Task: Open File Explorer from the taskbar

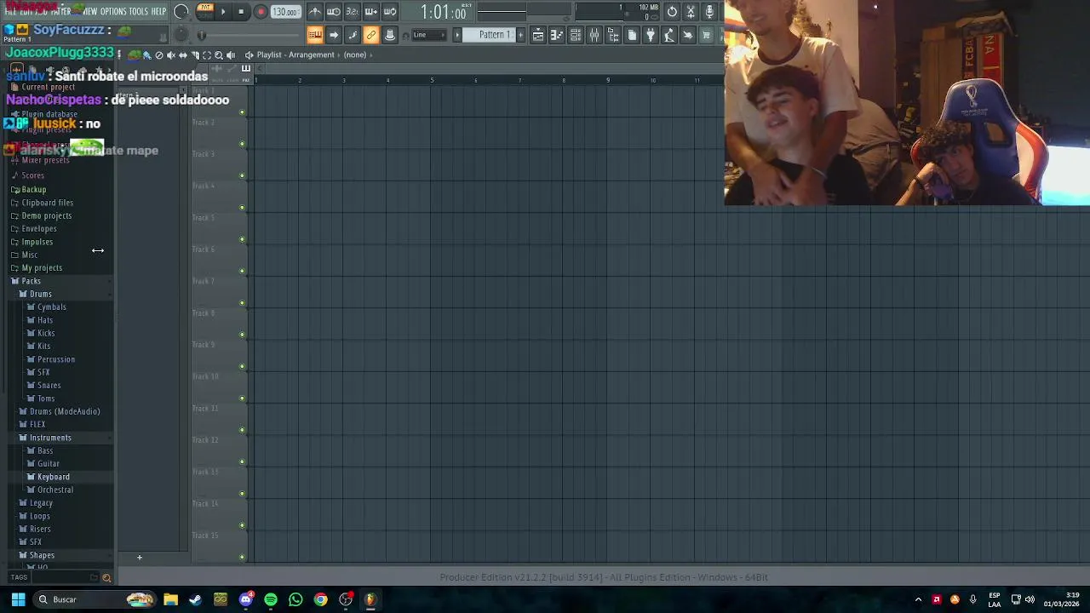Action: pos(170,599)
